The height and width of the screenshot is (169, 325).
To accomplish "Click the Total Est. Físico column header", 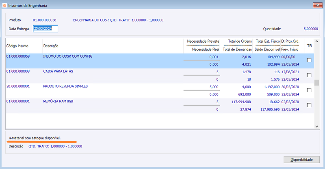I will (268, 41).
